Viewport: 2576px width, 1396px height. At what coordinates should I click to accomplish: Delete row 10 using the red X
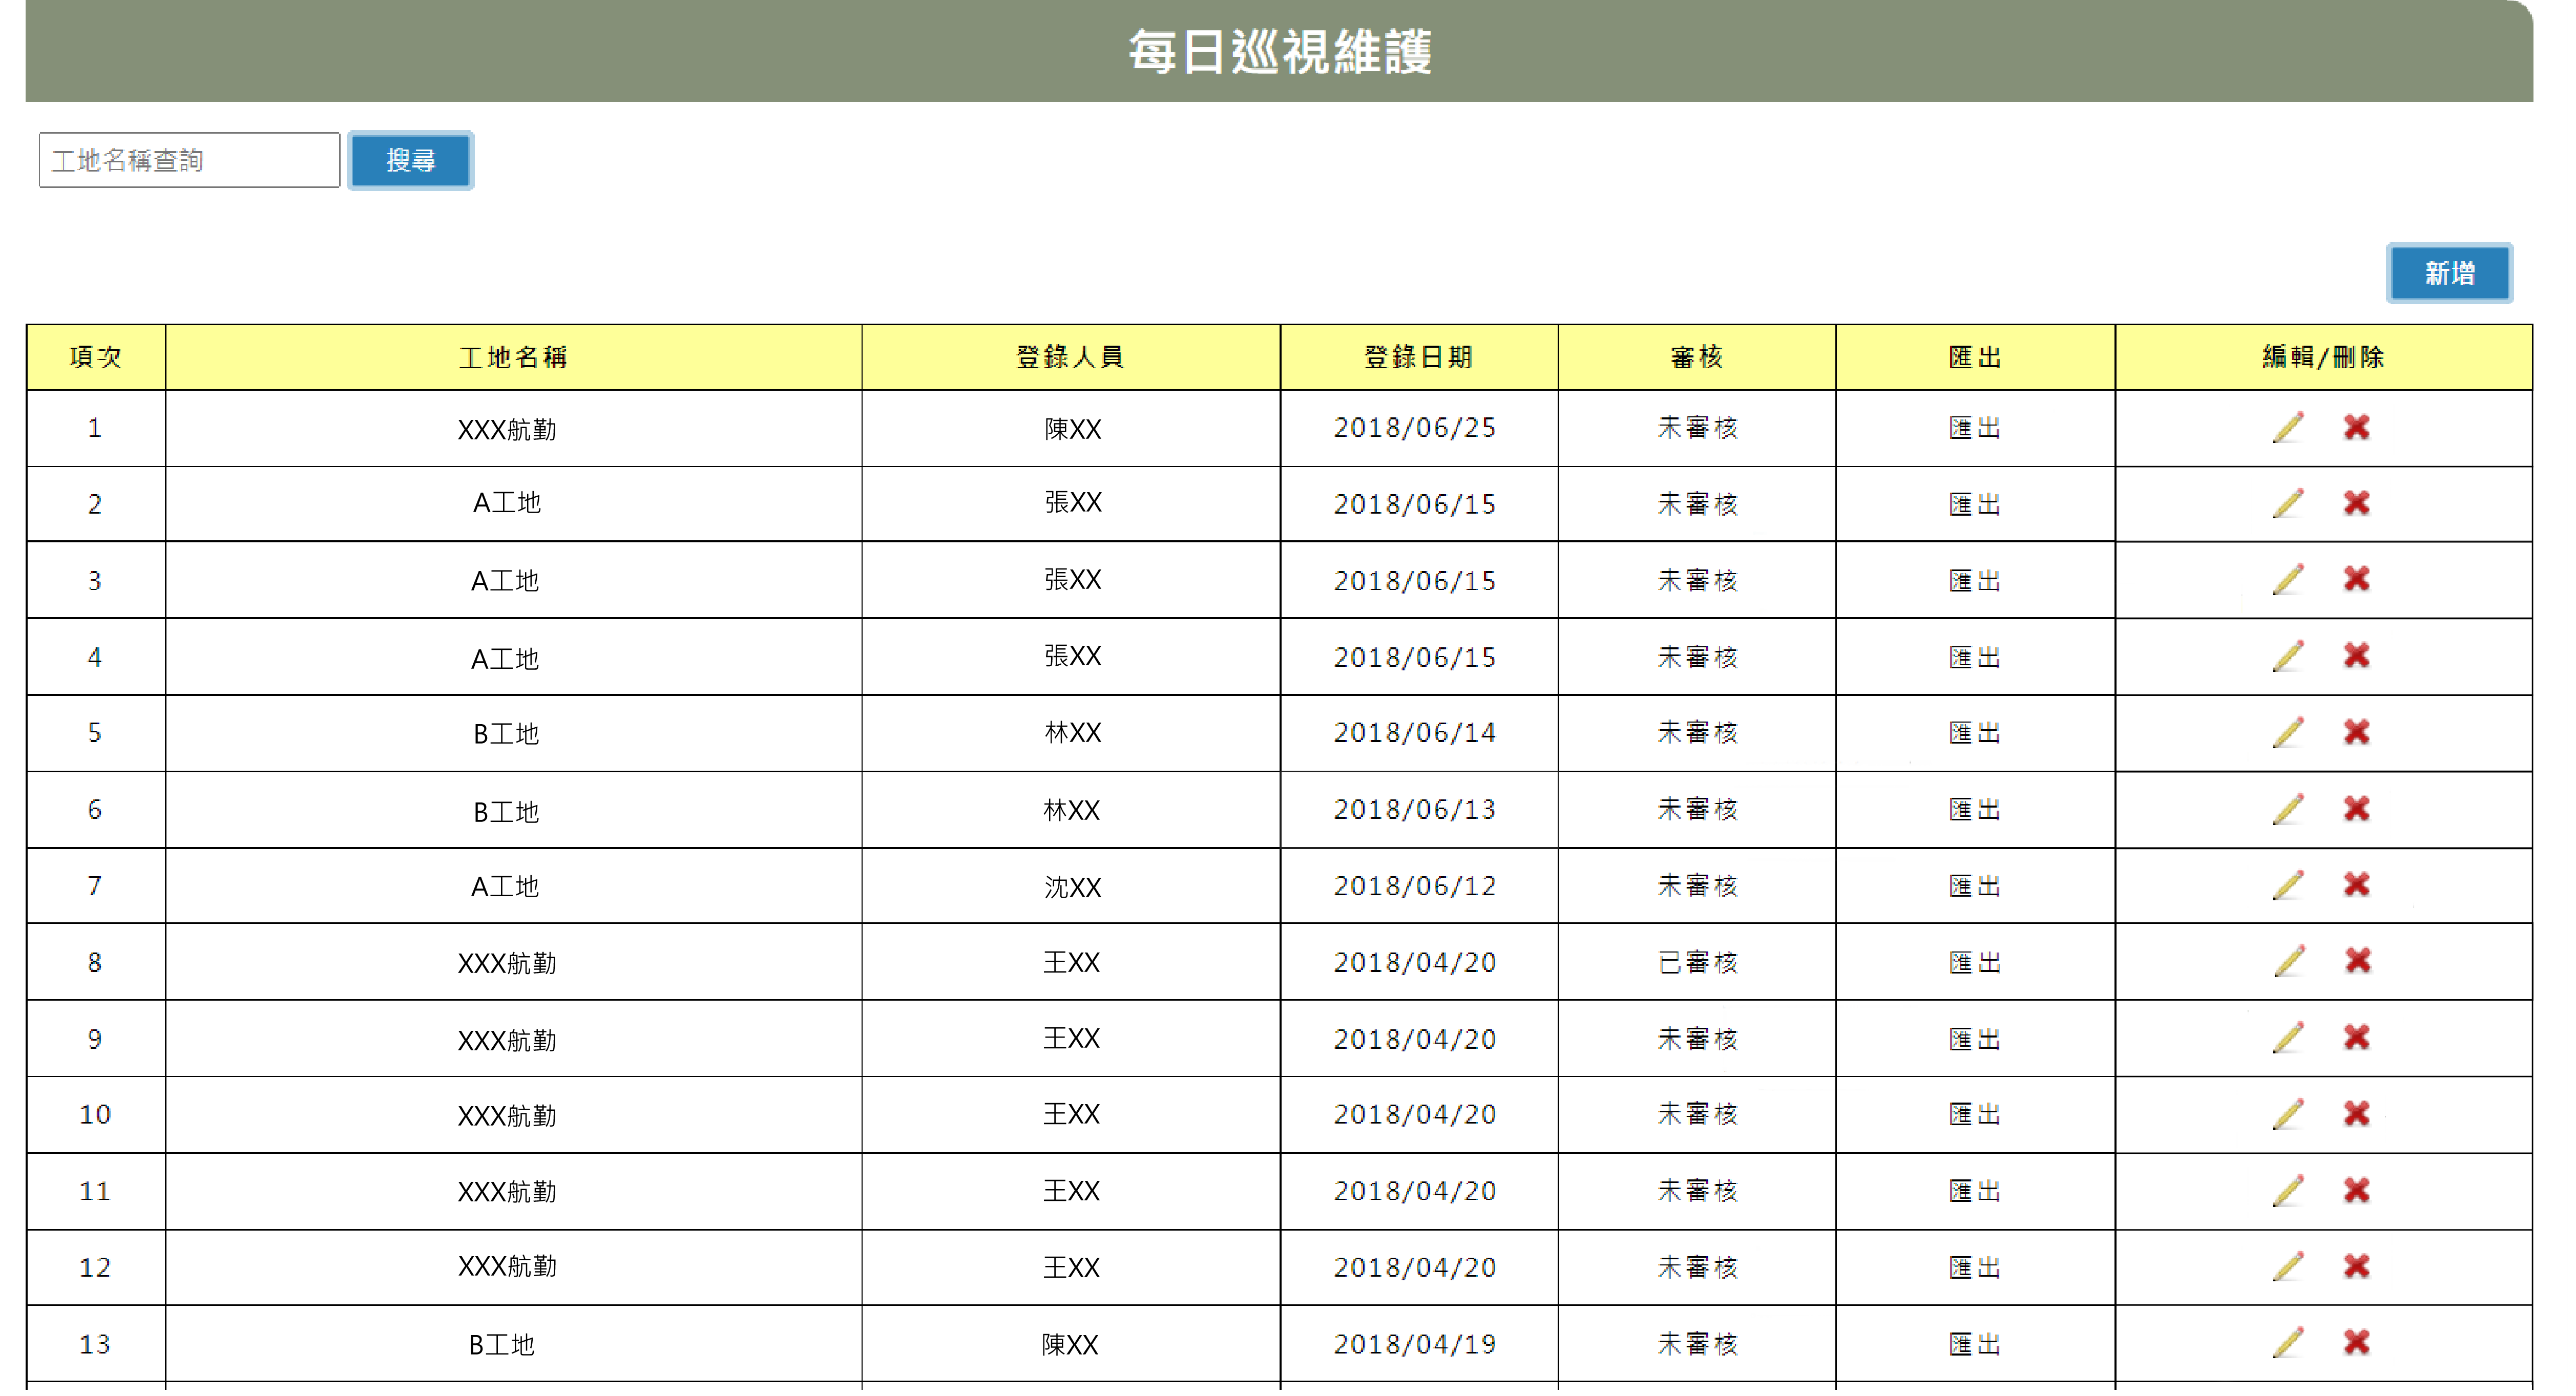coord(2357,1115)
